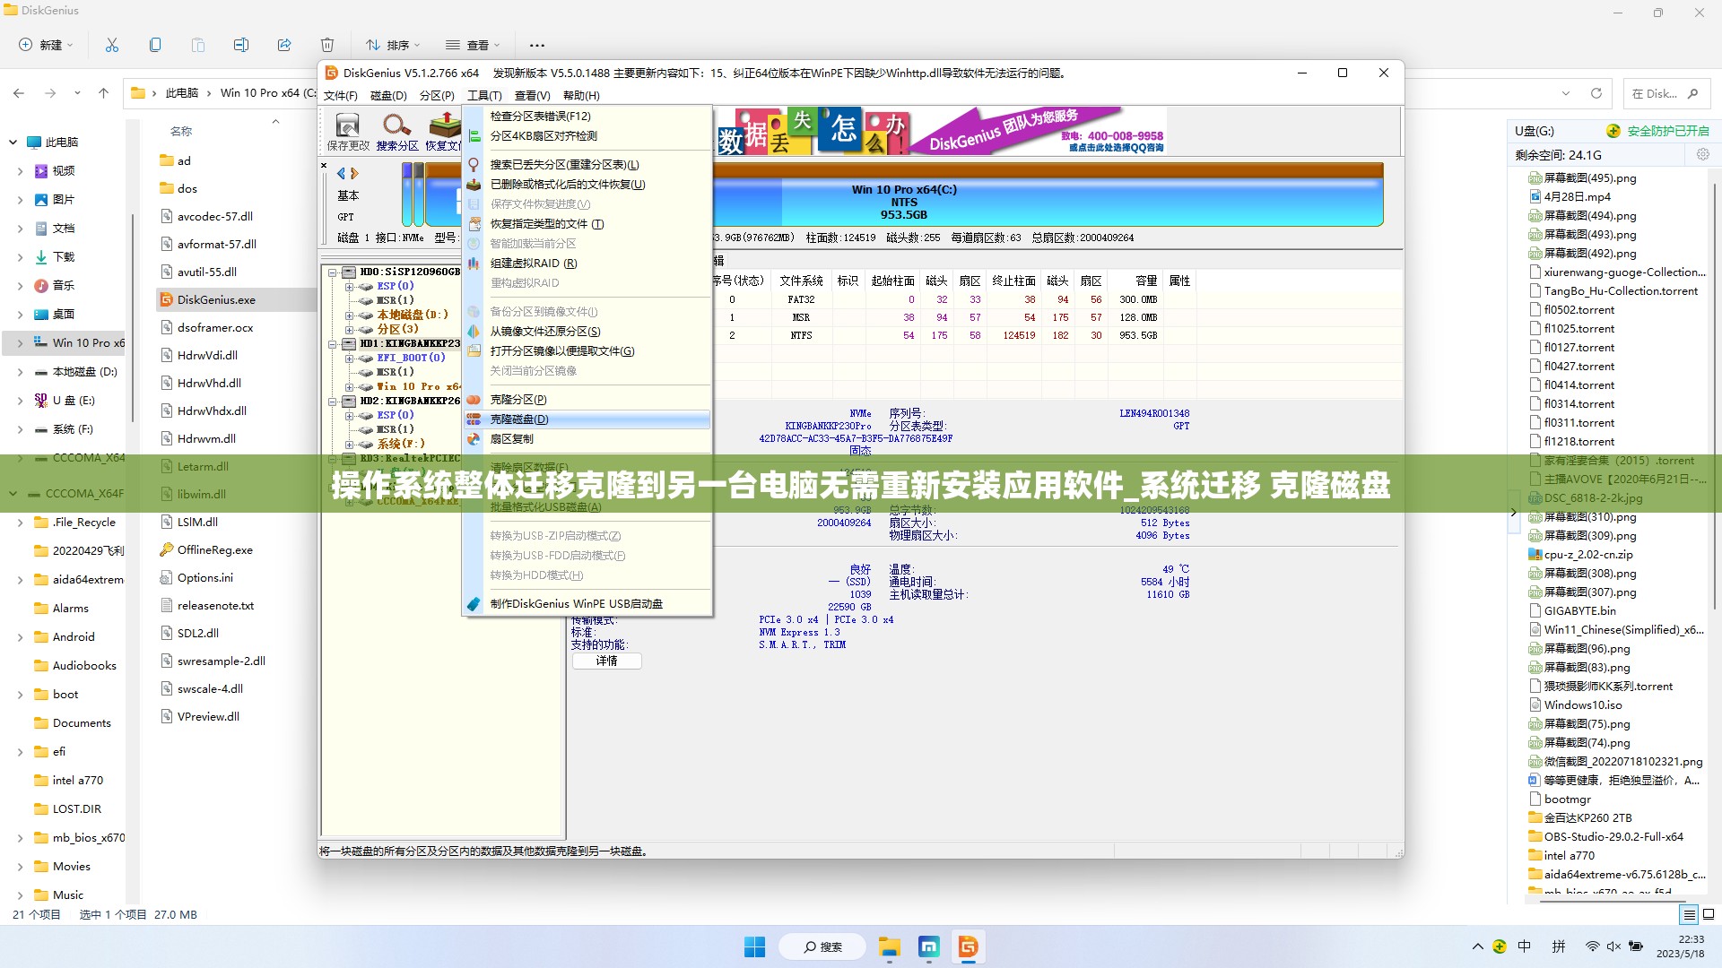This screenshot has height=968, width=1722.
Task: Click the right panel collapse chevron
Action: coord(1513,513)
